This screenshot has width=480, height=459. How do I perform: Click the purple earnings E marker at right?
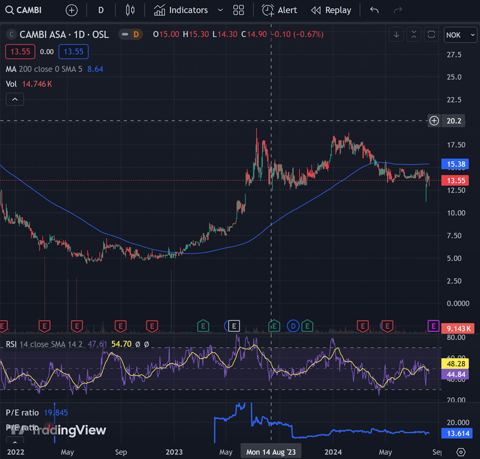tap(433, 325)
